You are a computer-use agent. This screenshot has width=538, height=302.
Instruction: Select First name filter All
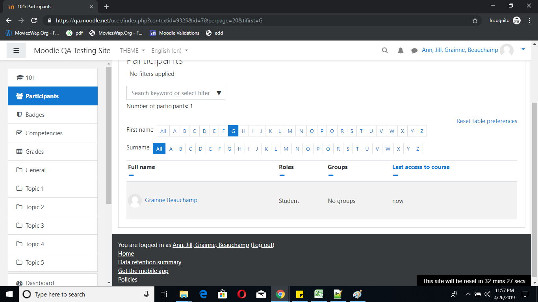tap(163, 131)
